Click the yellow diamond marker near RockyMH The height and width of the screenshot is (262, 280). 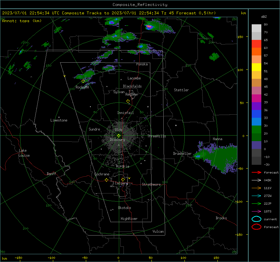click(83, 81)
